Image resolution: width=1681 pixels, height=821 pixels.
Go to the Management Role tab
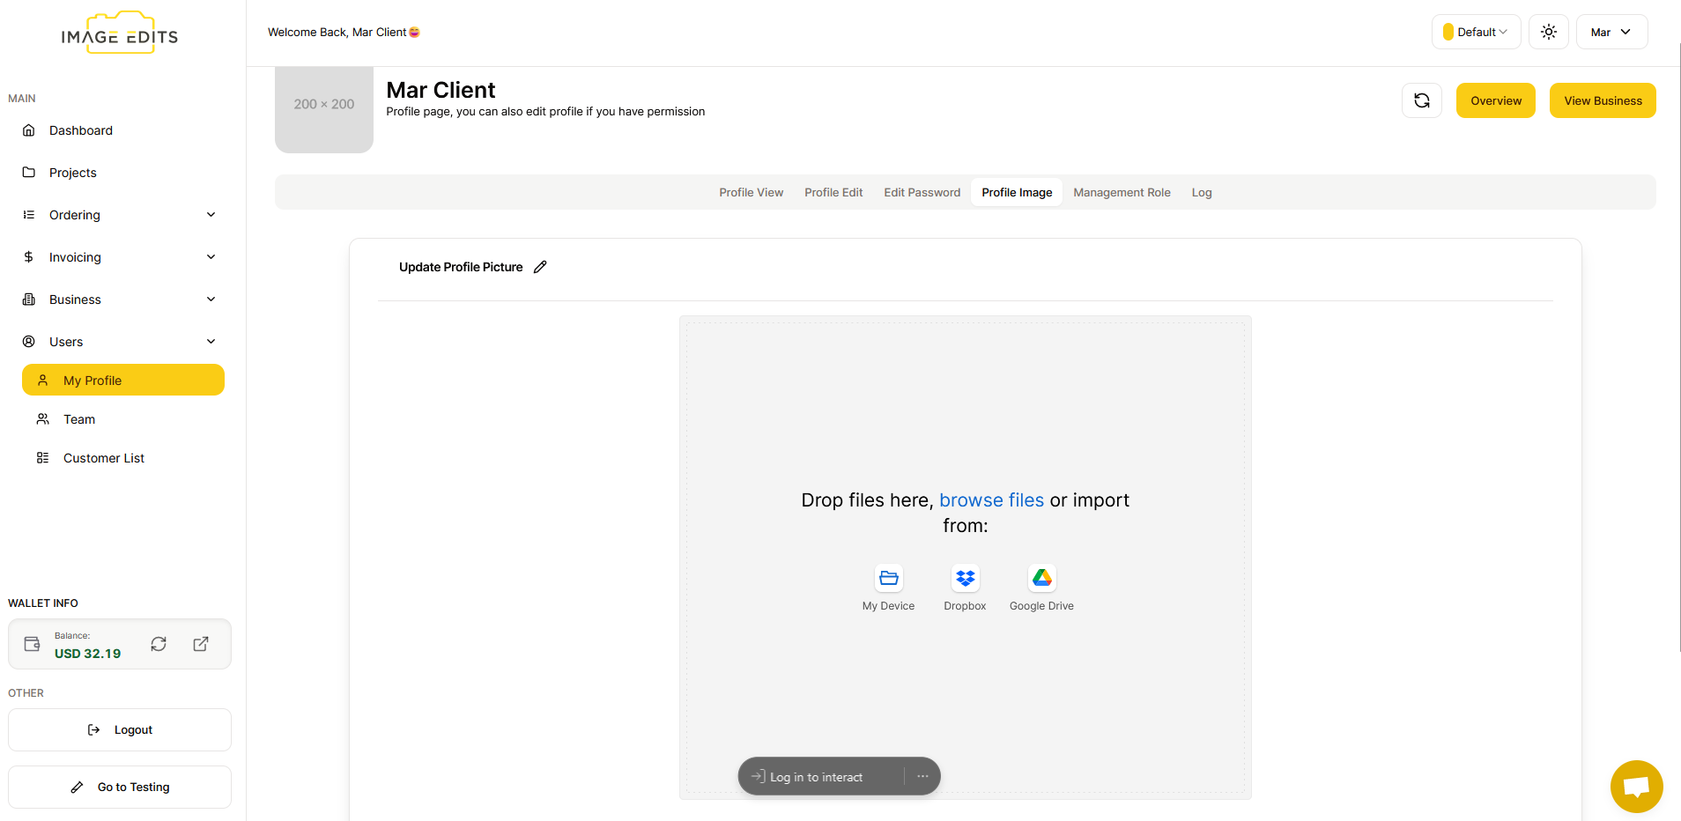(x=1122, y=192)
